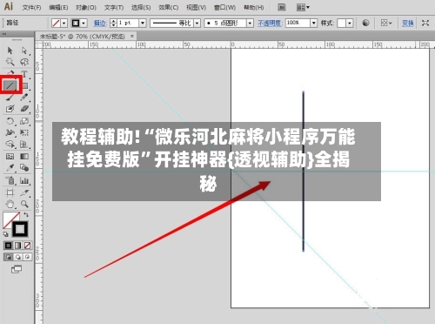This screenshot has height=324, width=435.
Task: Select the Lasso tool
Action: coord(24,62)
